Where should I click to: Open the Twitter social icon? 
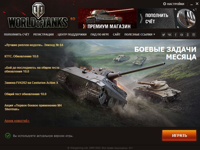tap(164, 35)
